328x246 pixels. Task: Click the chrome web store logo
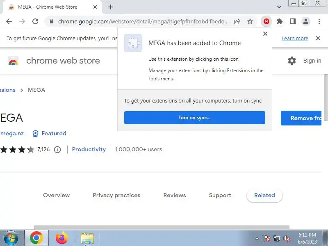[x=13, y=61]
